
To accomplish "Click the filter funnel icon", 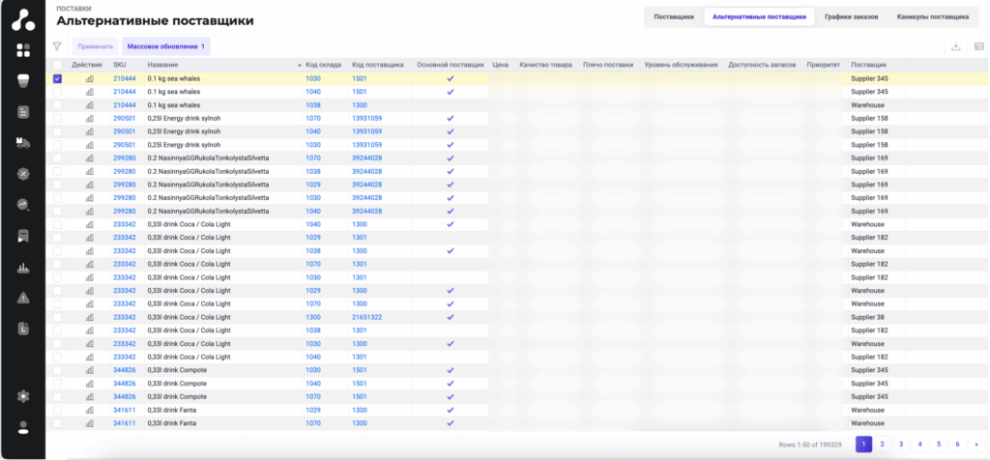I will pos(57,45).
